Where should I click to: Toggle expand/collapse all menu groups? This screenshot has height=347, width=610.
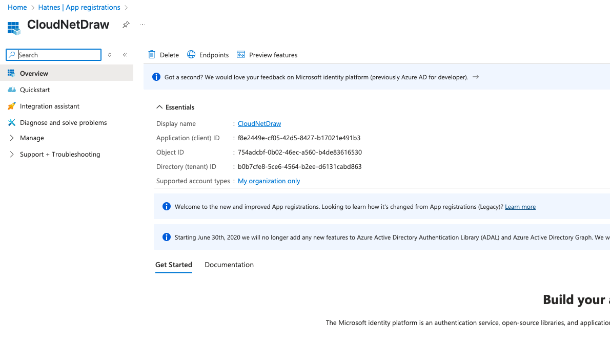(x=110, y=55)
